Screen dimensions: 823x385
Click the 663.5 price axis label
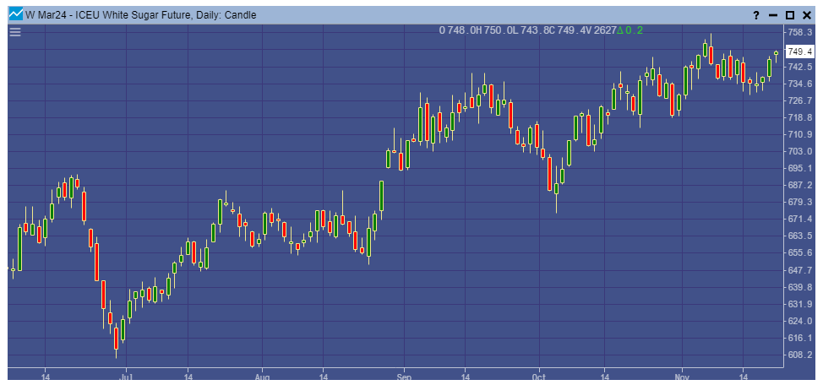tap(799, 235)
